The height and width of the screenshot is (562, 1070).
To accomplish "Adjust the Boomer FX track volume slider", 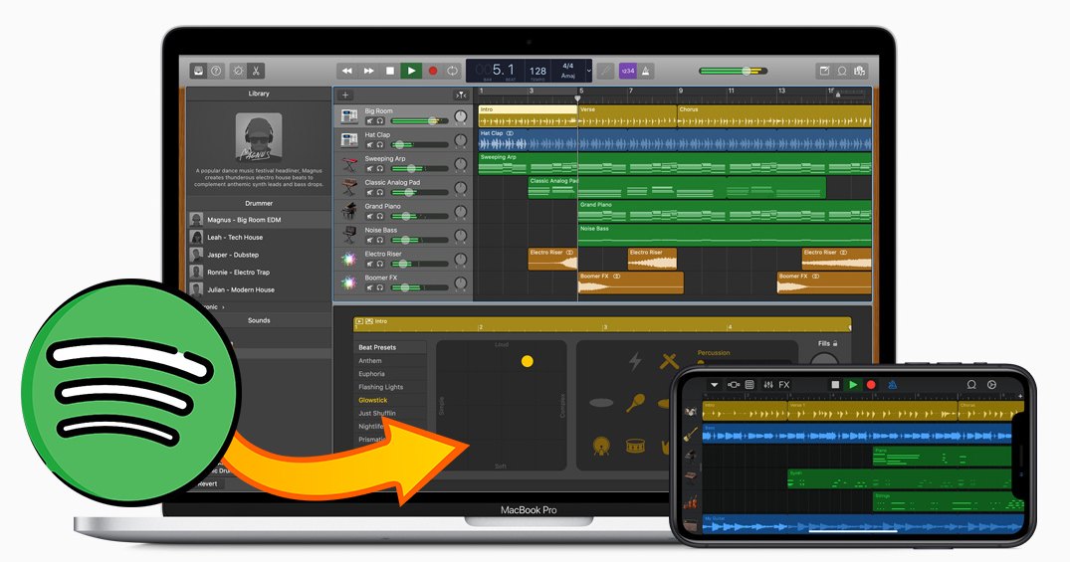I will click(x=420, y=287).
